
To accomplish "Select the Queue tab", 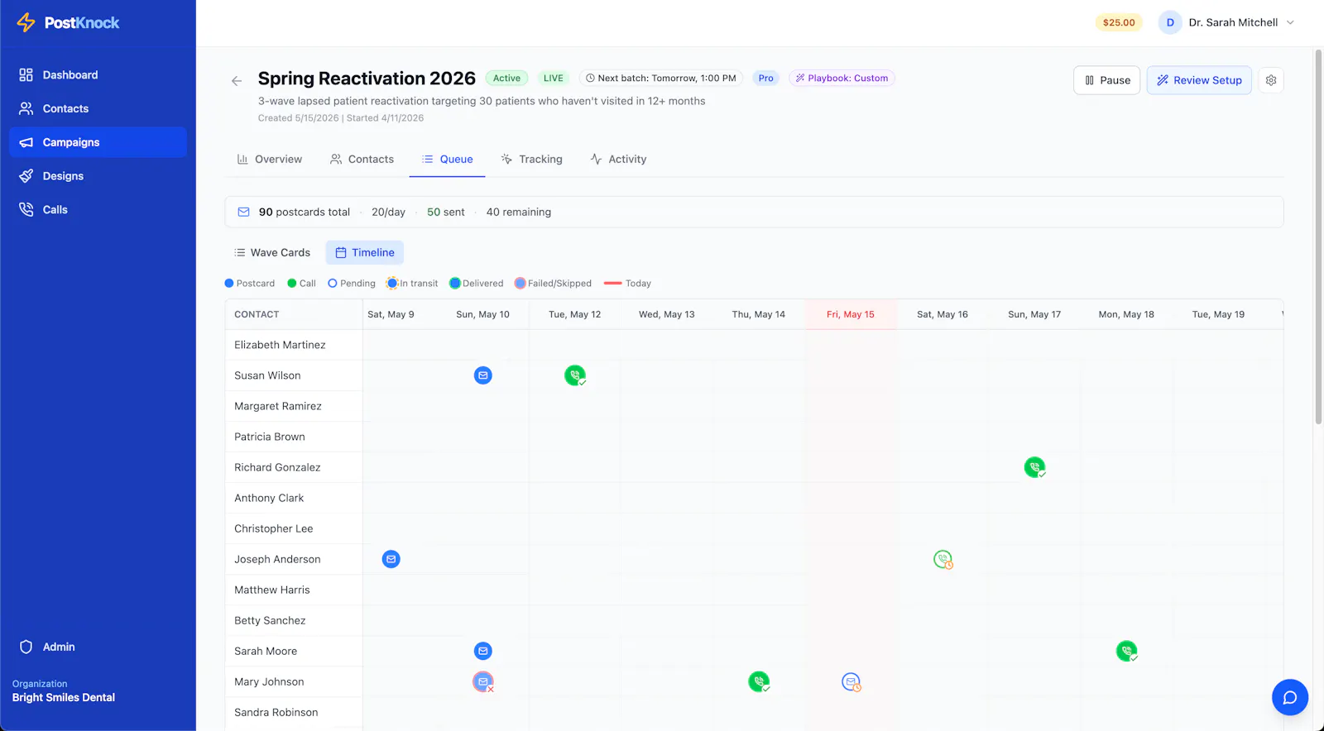I will point(448,159).
